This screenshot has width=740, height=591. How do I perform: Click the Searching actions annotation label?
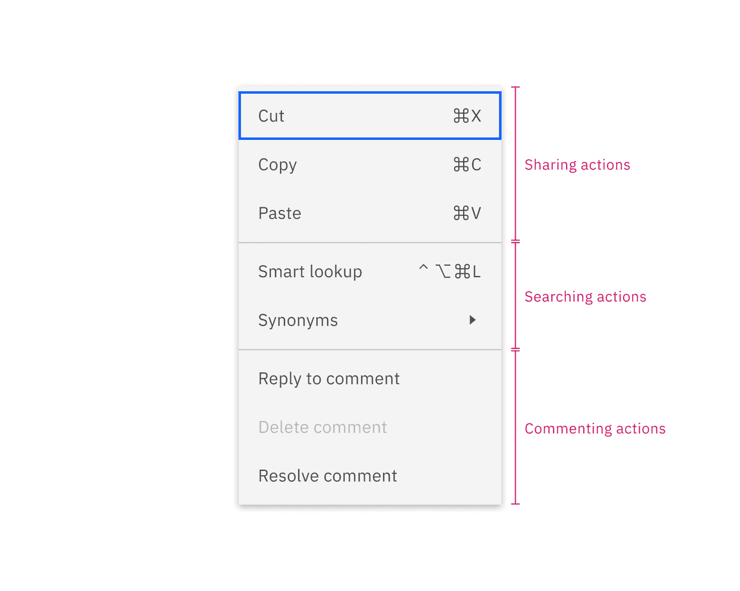coord(585,297)
